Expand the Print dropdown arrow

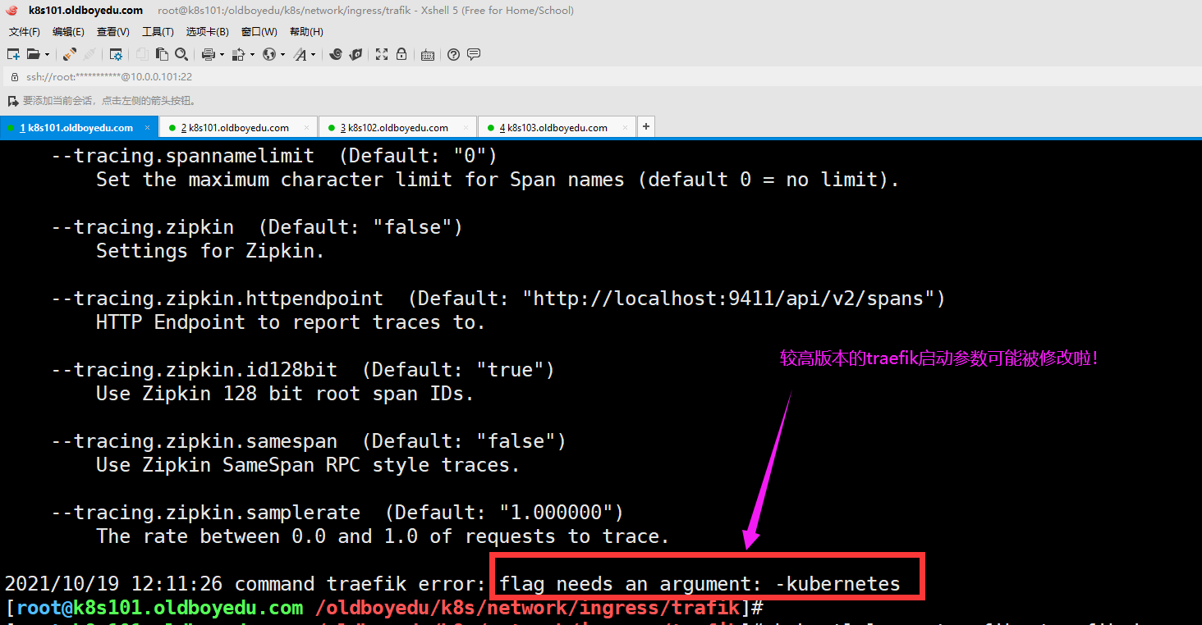[222, 55]
